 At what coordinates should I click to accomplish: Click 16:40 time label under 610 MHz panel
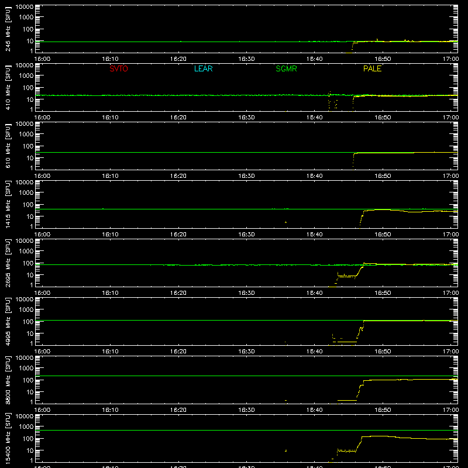point(314,176)
